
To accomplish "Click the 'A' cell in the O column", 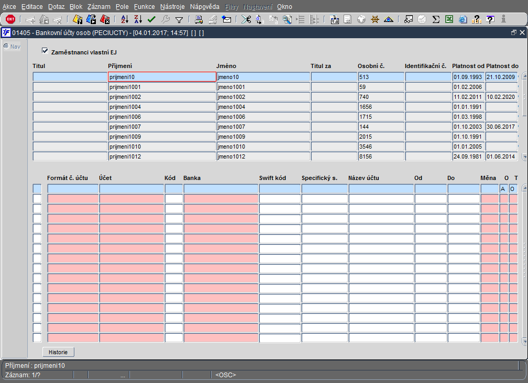I will click(503, 189).
